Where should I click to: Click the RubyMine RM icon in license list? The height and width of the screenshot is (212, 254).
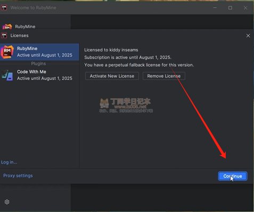[x=7, y=52]
